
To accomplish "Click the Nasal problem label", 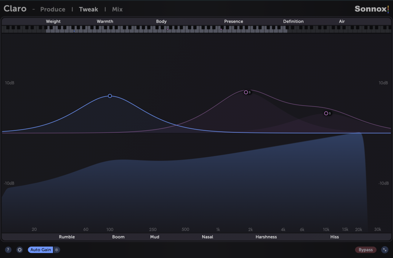I will pos(207,237).
